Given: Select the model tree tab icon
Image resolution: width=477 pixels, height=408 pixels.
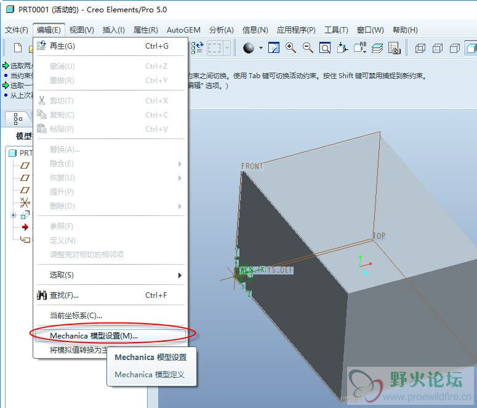Looking at the screenshot, I should (x=18, y=119).
